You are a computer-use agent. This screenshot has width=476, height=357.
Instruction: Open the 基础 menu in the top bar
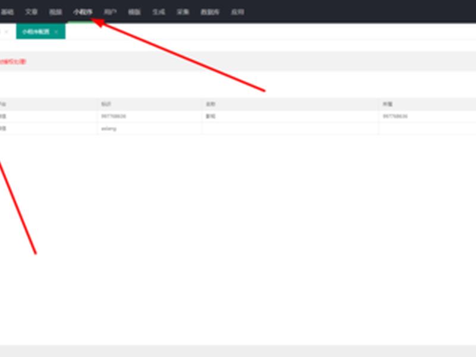7,12
